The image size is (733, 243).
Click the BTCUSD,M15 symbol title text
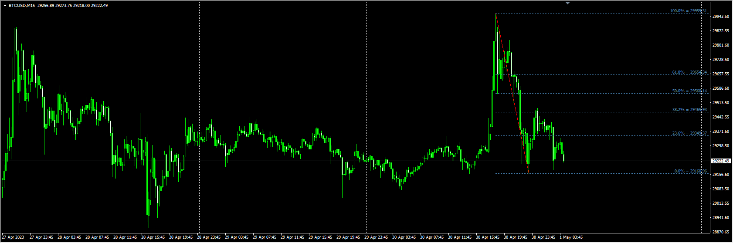(22, 6)
